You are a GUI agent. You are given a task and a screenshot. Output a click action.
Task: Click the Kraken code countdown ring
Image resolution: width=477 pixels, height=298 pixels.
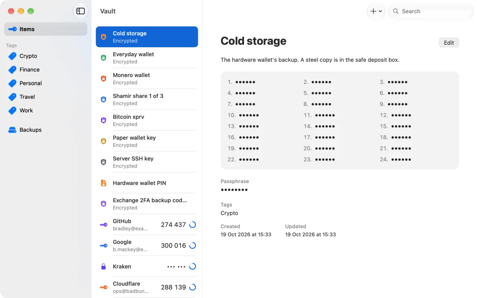click(x=192, y=266)
